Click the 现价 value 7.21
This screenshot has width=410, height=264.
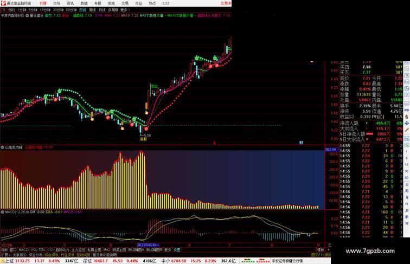tap(366, 79)
